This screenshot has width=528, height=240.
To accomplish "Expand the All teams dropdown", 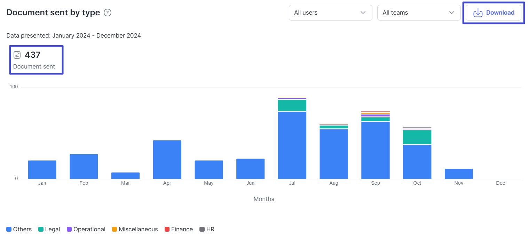I will [419, 13].
